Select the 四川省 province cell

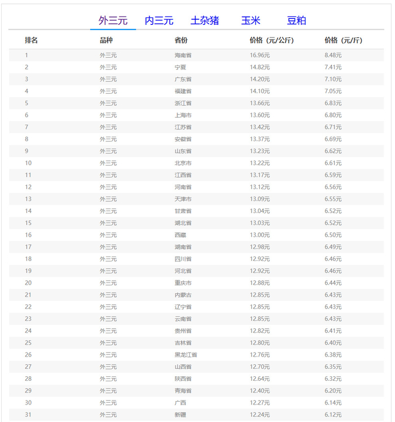pos(183,259)
